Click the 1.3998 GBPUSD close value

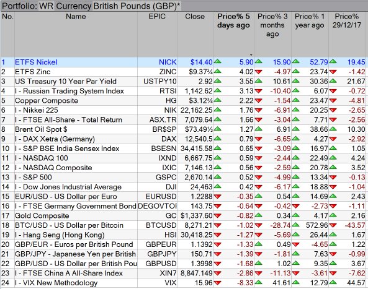(202, 264)
